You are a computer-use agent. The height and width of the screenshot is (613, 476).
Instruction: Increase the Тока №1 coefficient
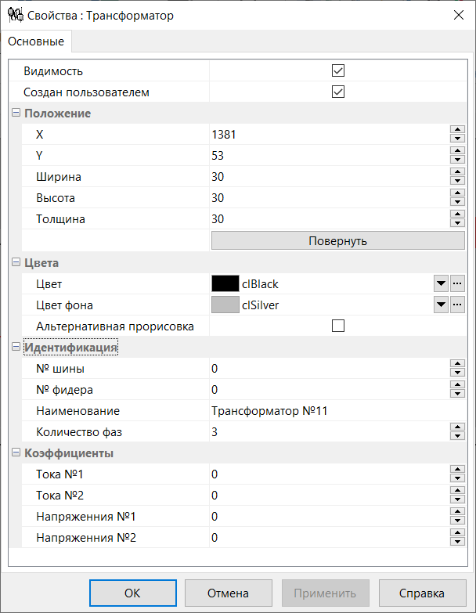point(458,470)
